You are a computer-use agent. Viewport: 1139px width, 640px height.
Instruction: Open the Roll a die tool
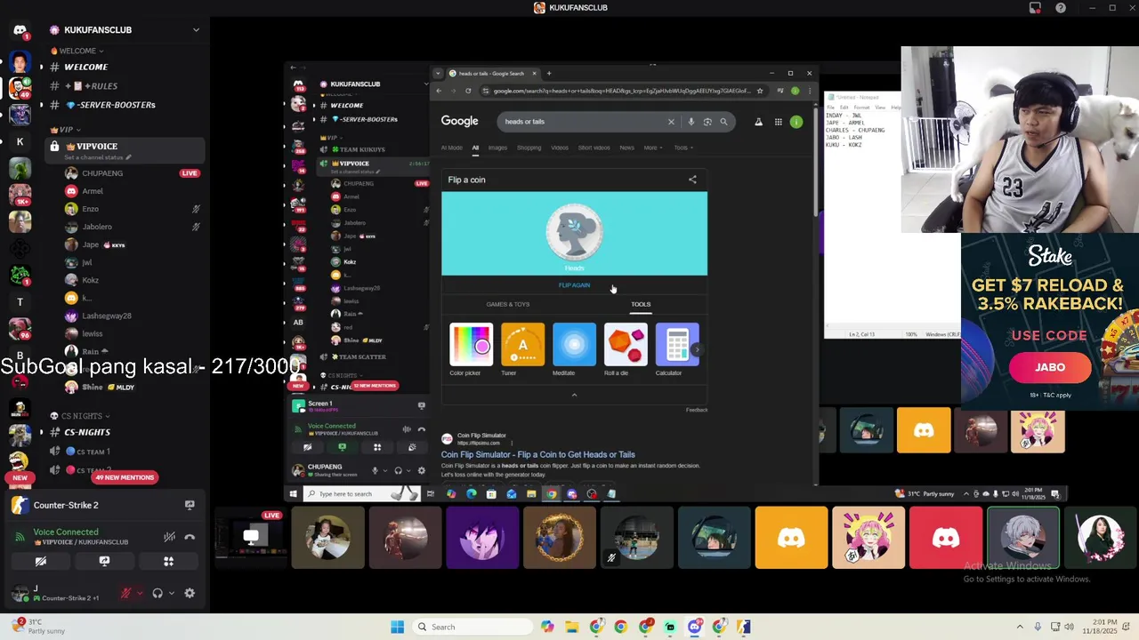[626, 350]
